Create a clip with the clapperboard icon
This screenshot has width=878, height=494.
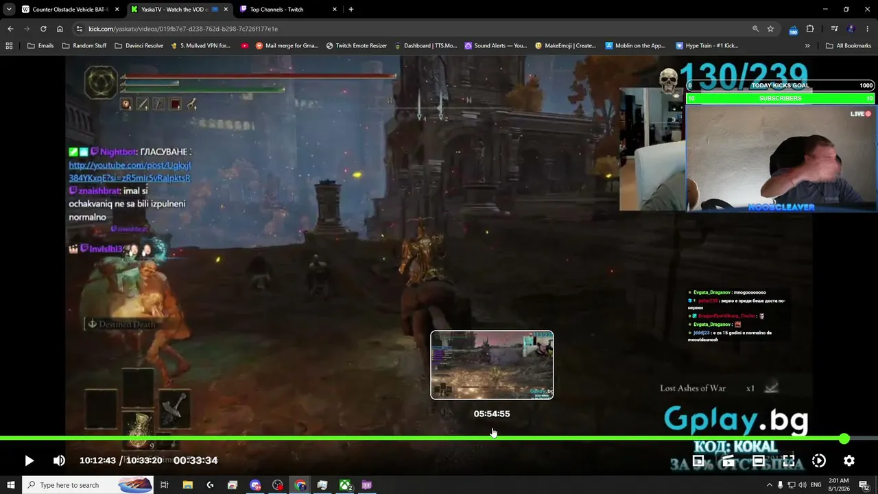[x=728, y=461]
